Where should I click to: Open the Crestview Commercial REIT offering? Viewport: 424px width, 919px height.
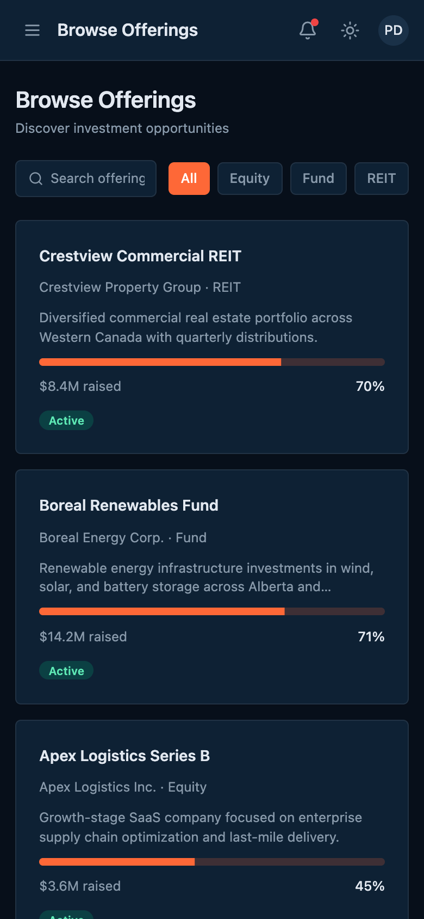coord(140,256)
